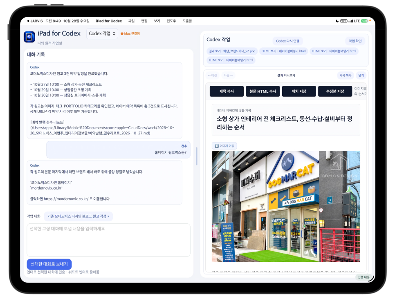Click the conversation history scrollbar
This screenshot has height=301, width=395.
point(197,156)
